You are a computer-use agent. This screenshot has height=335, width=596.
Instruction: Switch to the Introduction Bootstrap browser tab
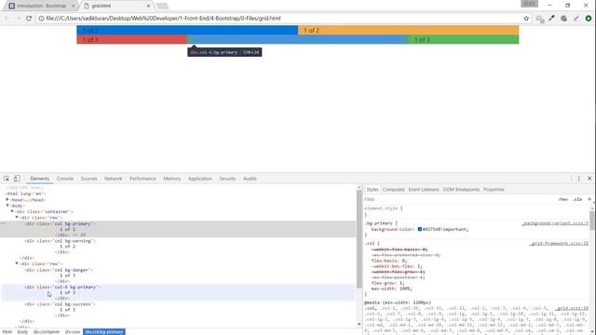[x=41, y=6]
